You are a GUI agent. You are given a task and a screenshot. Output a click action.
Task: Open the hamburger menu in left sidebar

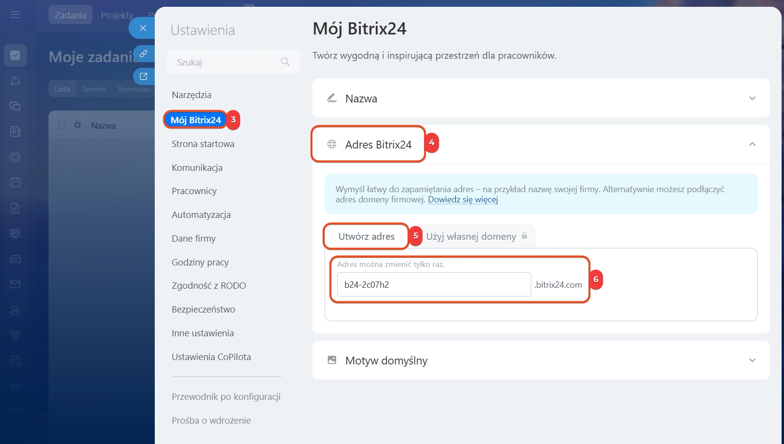click(15, 15)
